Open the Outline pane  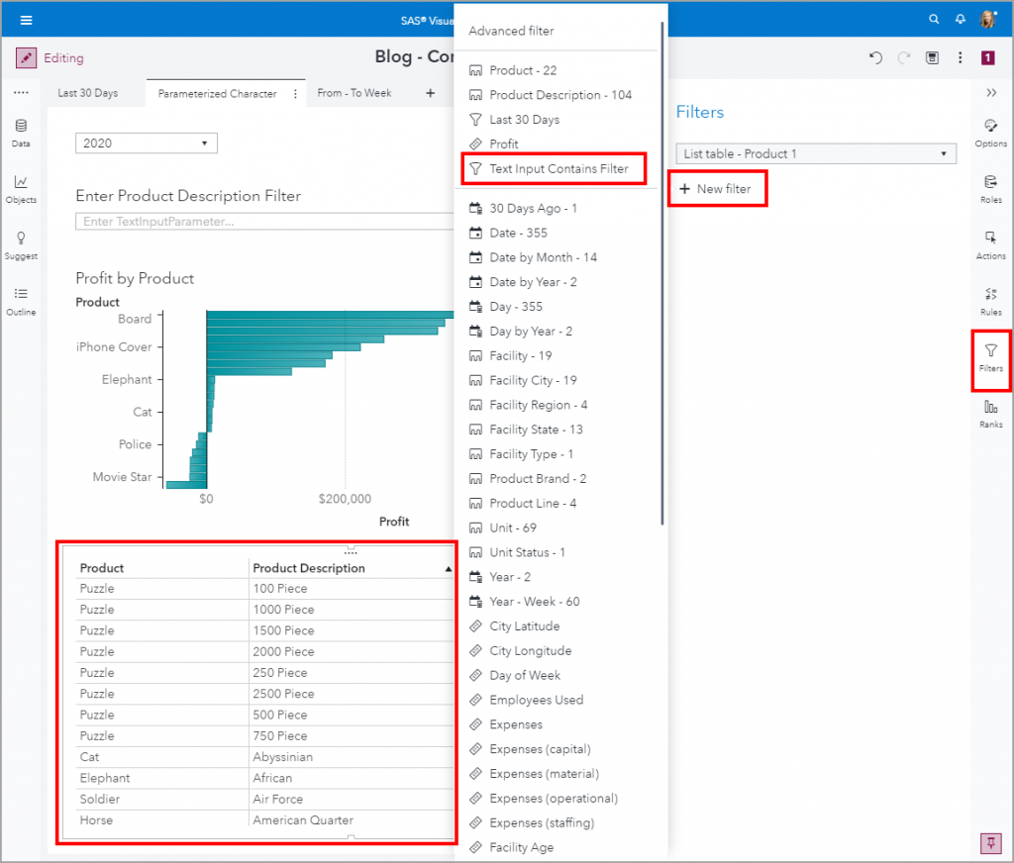pos(20,301)
